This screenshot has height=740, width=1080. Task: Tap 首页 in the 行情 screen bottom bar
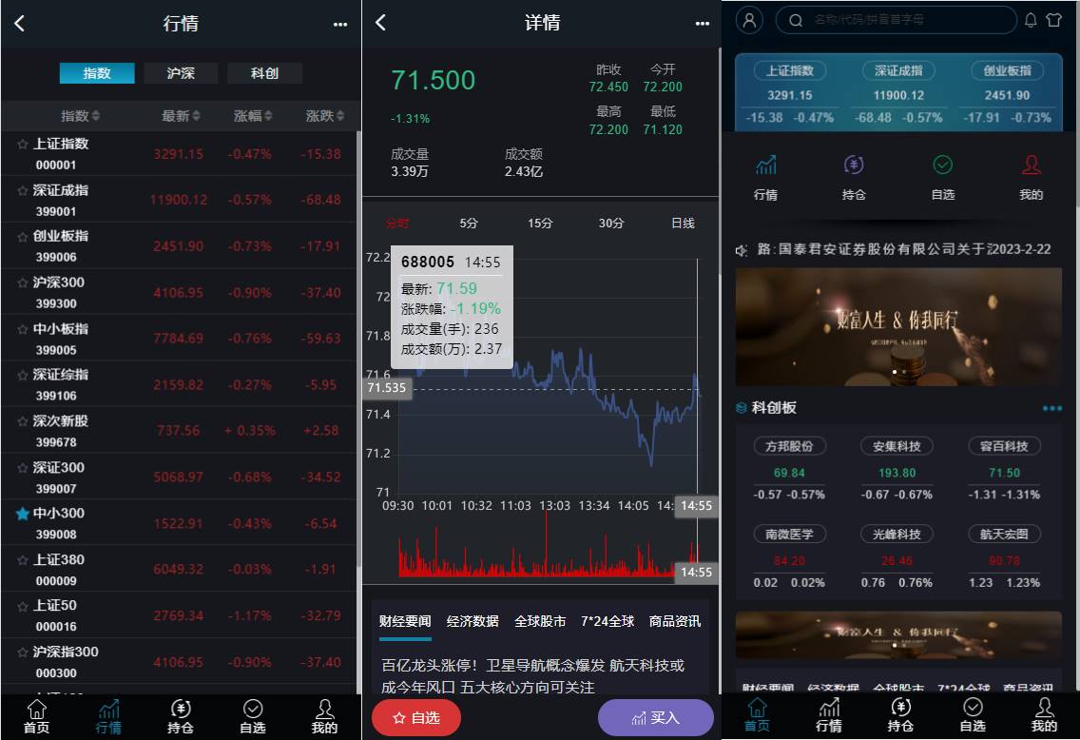pyautogui.click(x=36, y=716)
